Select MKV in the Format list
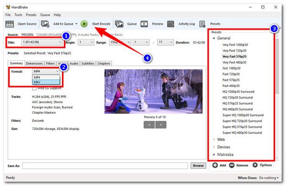 (x=46, y=82)
